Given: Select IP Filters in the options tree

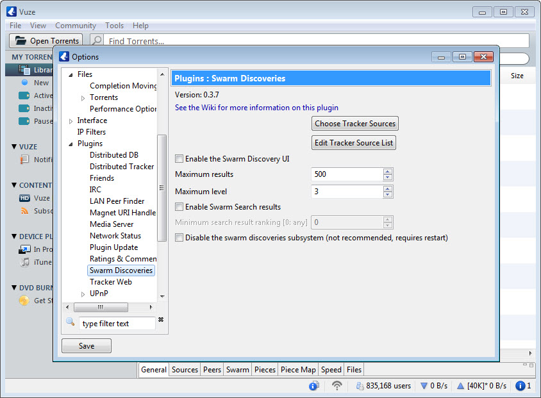Looking at the screenshot, I should pyautogui.click(x=92, y=132).
